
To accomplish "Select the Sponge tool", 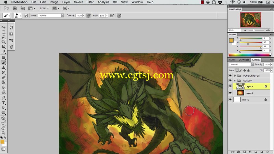I will pyautogui.click(x=3, y=92).
